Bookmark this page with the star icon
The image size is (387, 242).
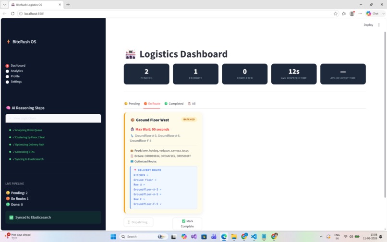pyautogui.click(x=336, y=13)
